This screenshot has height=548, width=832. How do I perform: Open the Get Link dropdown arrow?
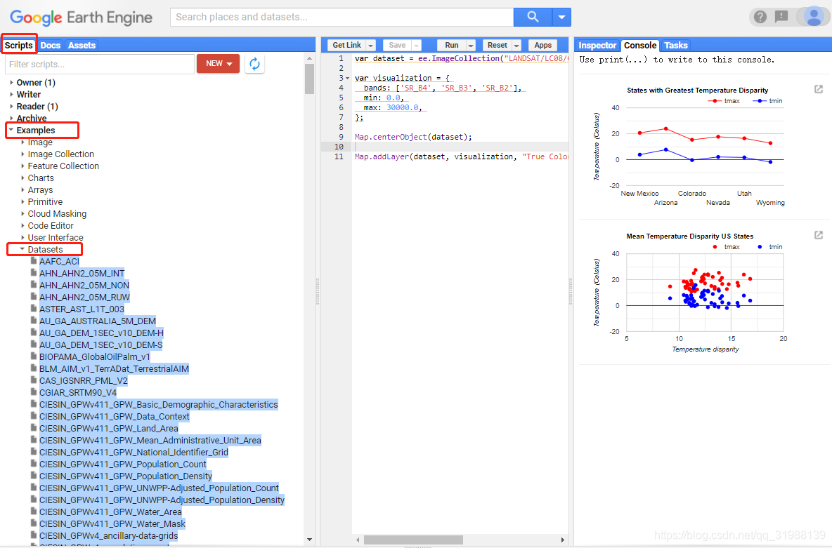(371, 45)
